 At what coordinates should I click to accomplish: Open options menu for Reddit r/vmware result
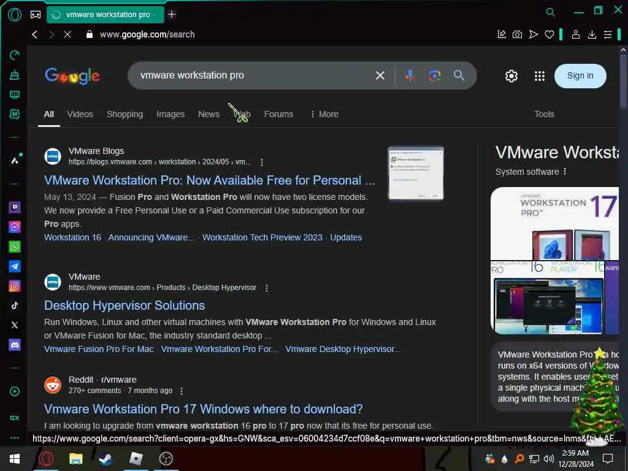(181, 391)
